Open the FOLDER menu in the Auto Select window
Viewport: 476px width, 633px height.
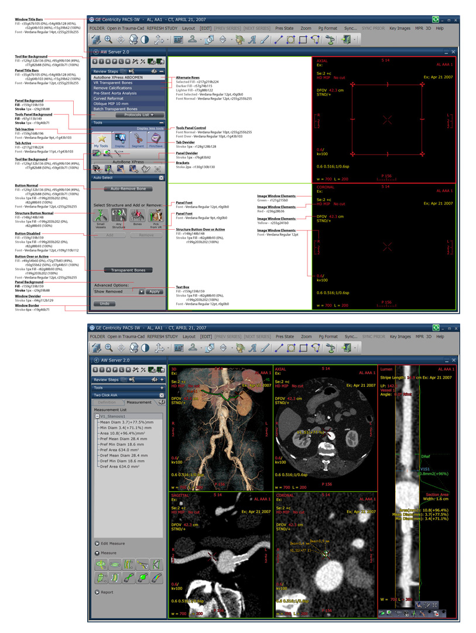[x=97, y=28]
